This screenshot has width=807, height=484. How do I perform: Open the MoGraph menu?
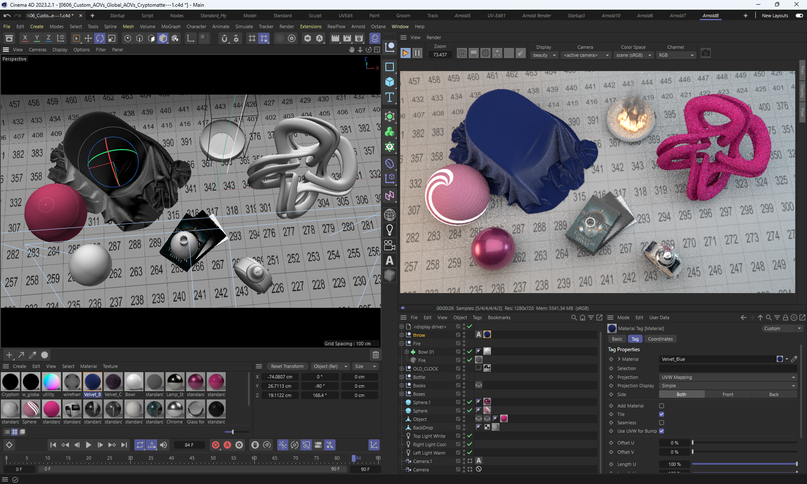pyautogui.click(x=171, y=26)
